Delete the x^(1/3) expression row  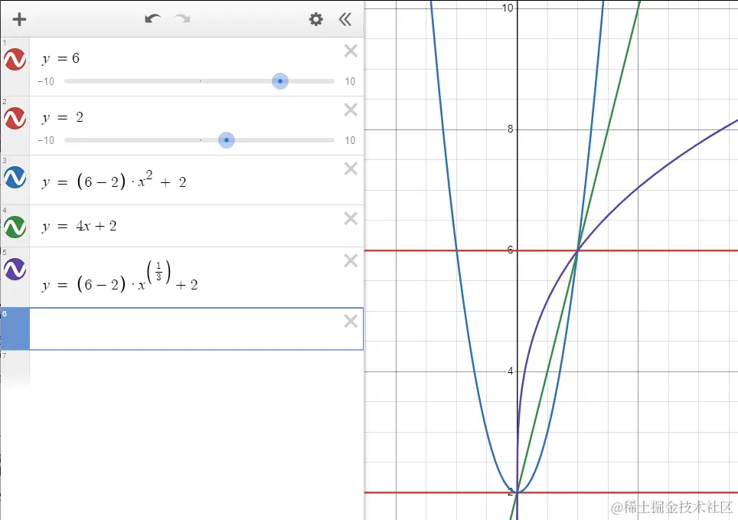(351, 260)
